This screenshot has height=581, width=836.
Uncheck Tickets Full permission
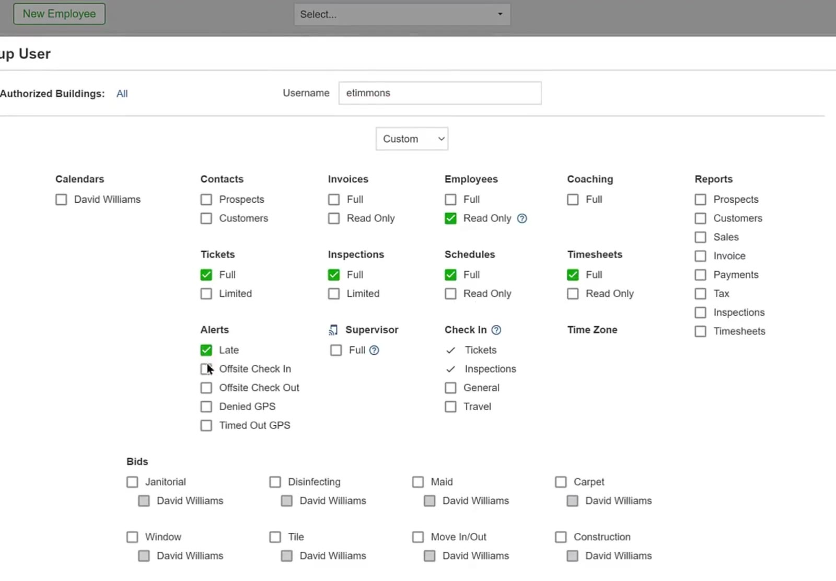coord(206,275)
